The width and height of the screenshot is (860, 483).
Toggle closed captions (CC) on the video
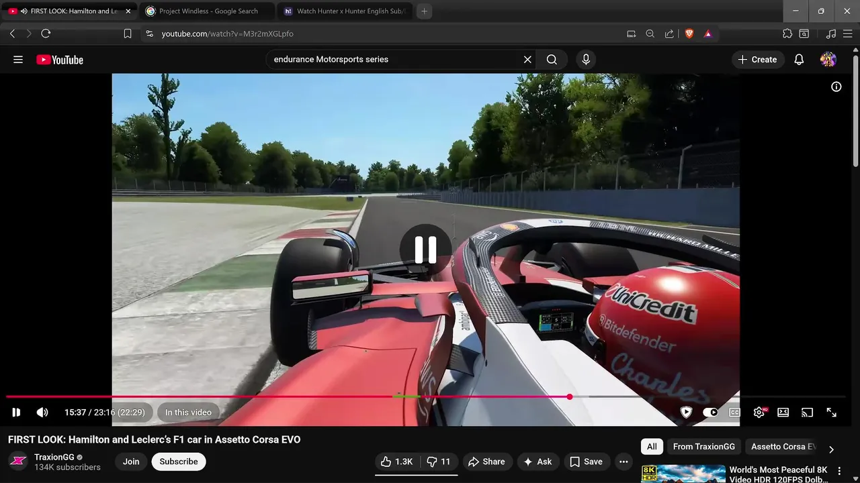coord(734,413)
